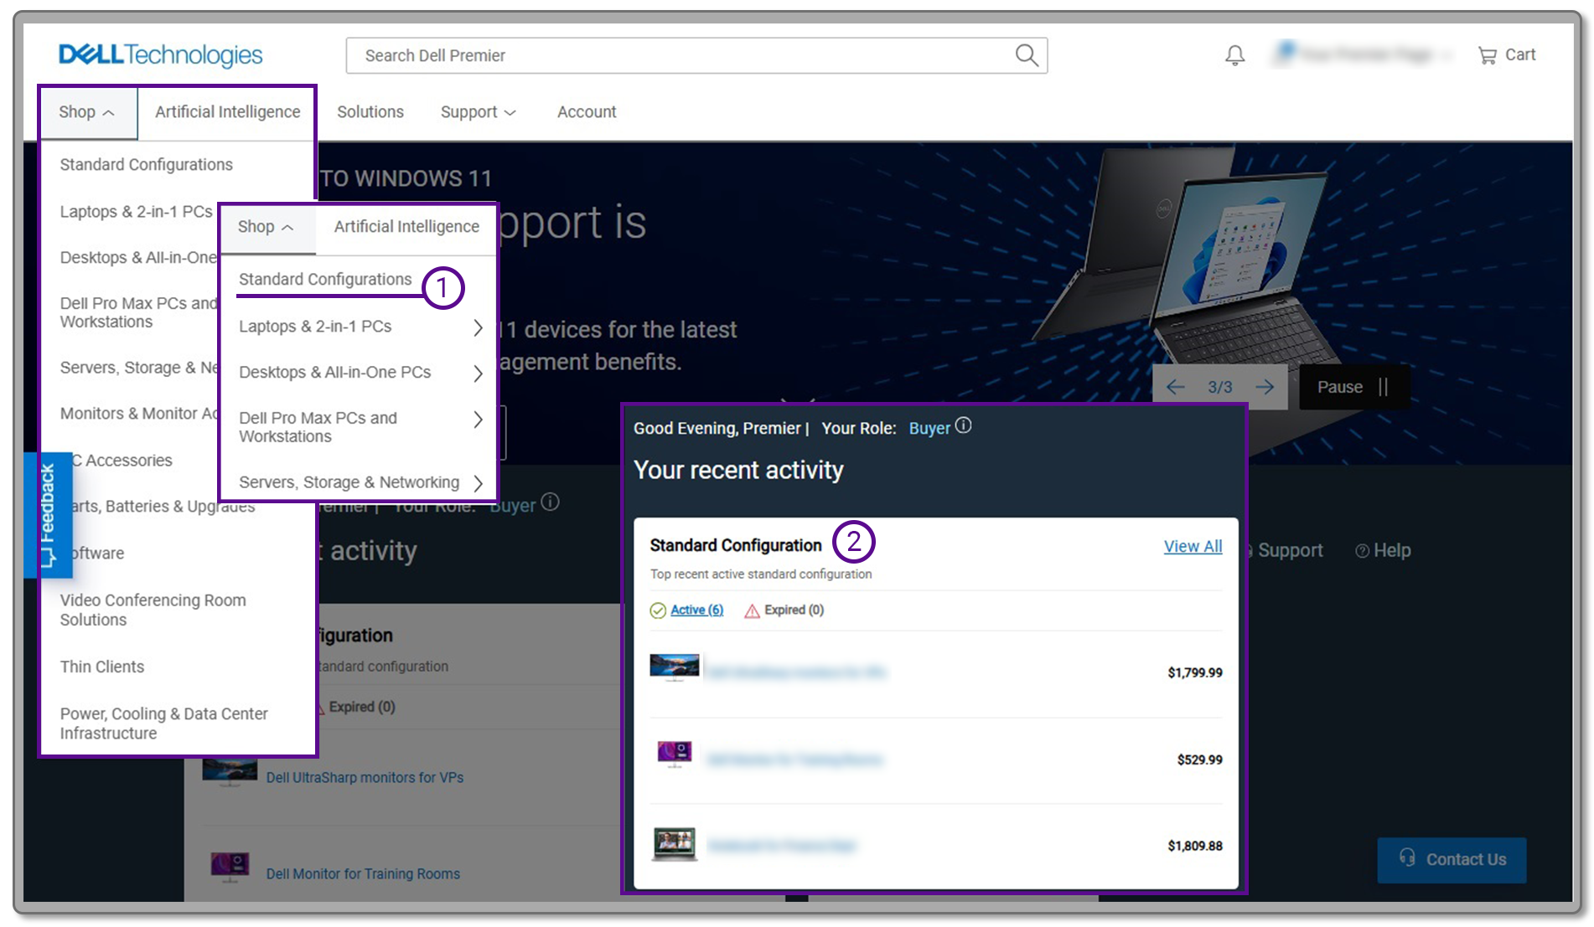Expand Laptops & 2-in-1 PCs chevron
1594x927 pixels.
click(x=478, y=327)
